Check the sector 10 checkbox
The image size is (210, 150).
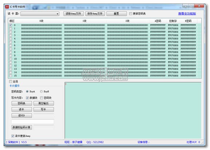(x=11, y=59)
